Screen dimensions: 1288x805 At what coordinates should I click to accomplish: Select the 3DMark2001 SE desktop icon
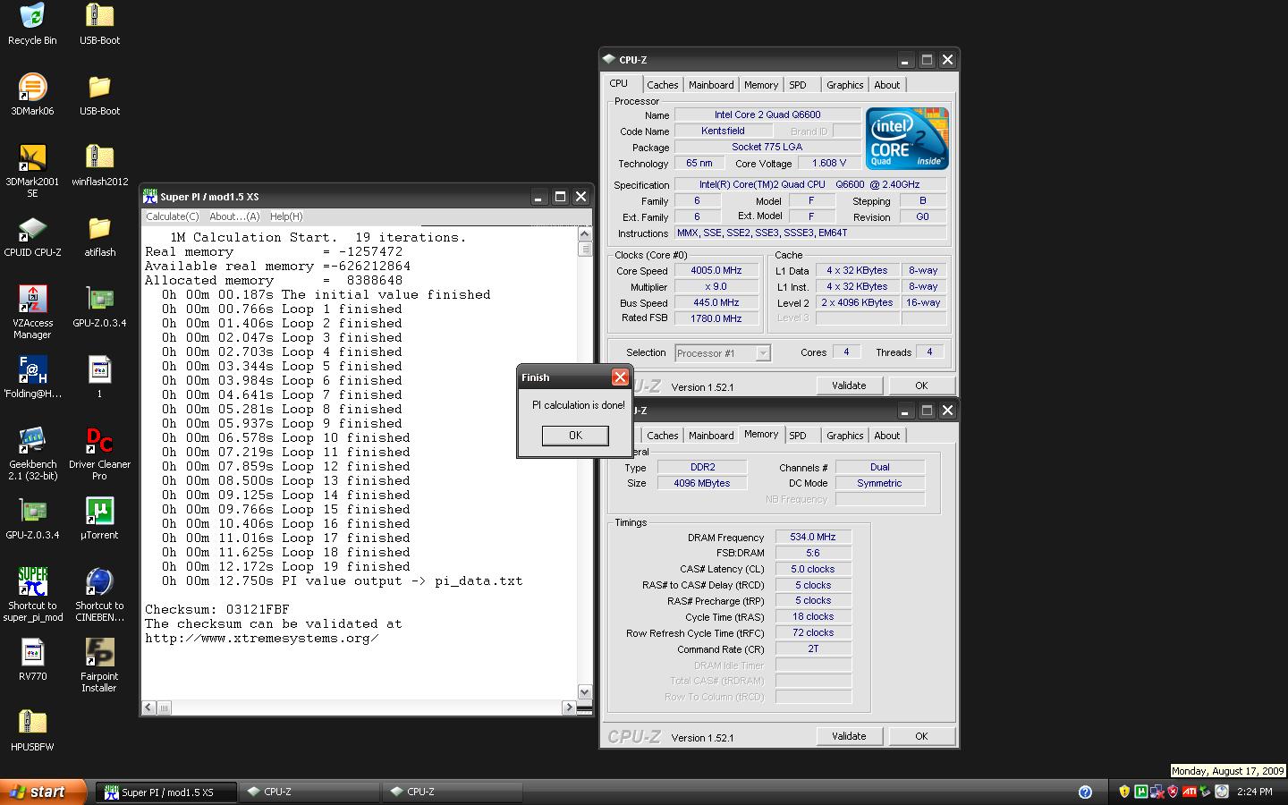(32, 170)
